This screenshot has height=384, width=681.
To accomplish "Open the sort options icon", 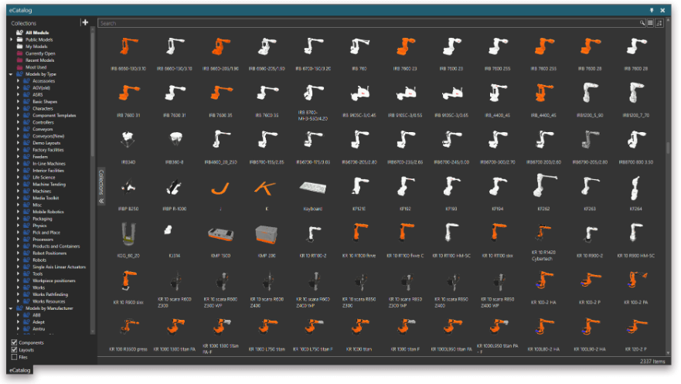I will [x=659, y=23].
